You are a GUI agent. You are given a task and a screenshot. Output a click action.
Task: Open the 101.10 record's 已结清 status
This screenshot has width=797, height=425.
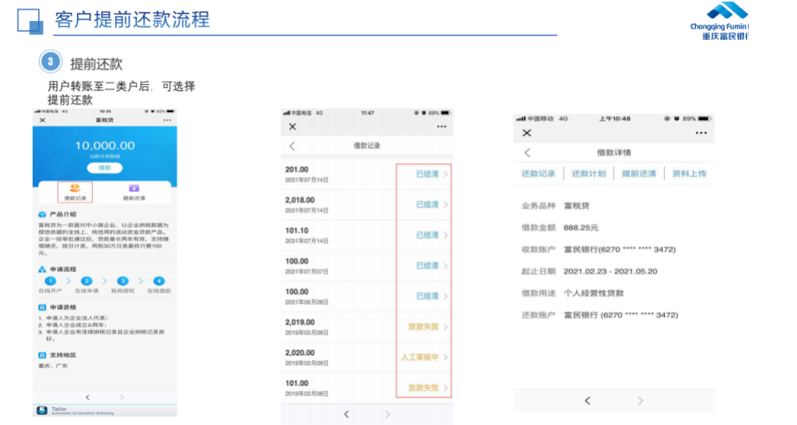(427, 235)
